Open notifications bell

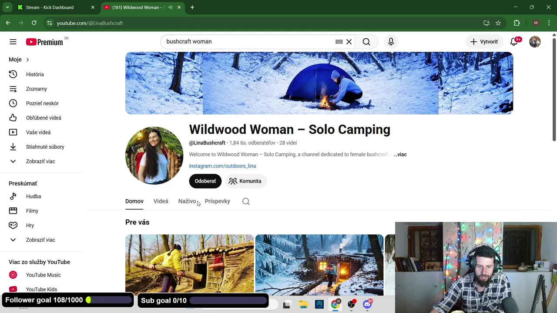[x=514, y=42]
